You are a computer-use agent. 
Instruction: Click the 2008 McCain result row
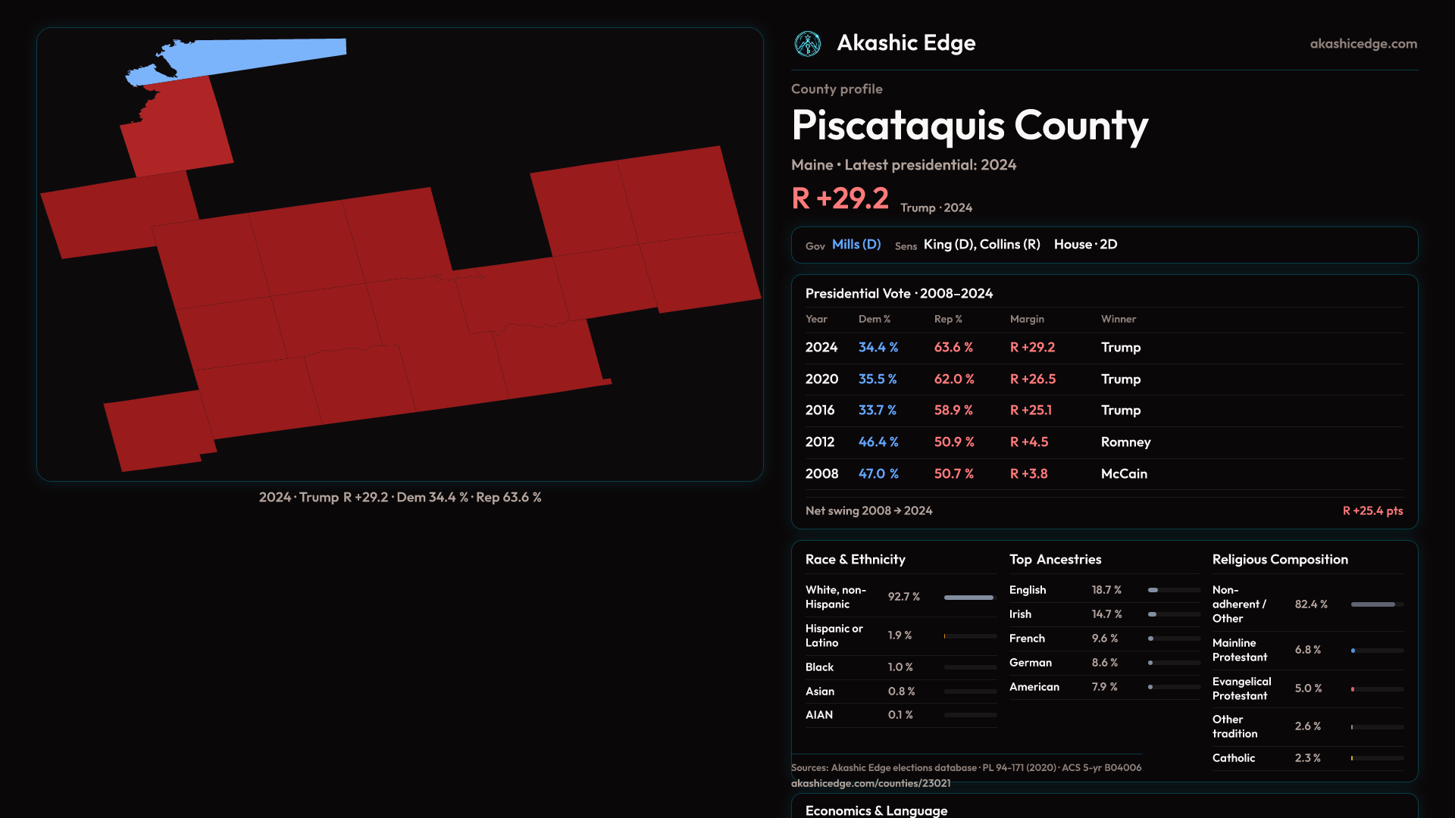click(1103, 474)
